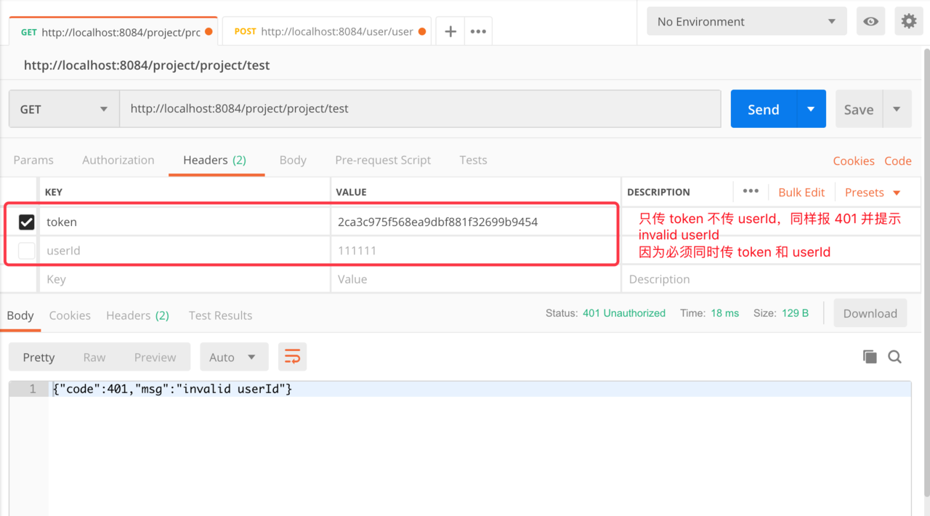Click the 111111 value cell
The height and width of the screenshot is (516, 930).
pyautogui.click(x=476, y=250)
